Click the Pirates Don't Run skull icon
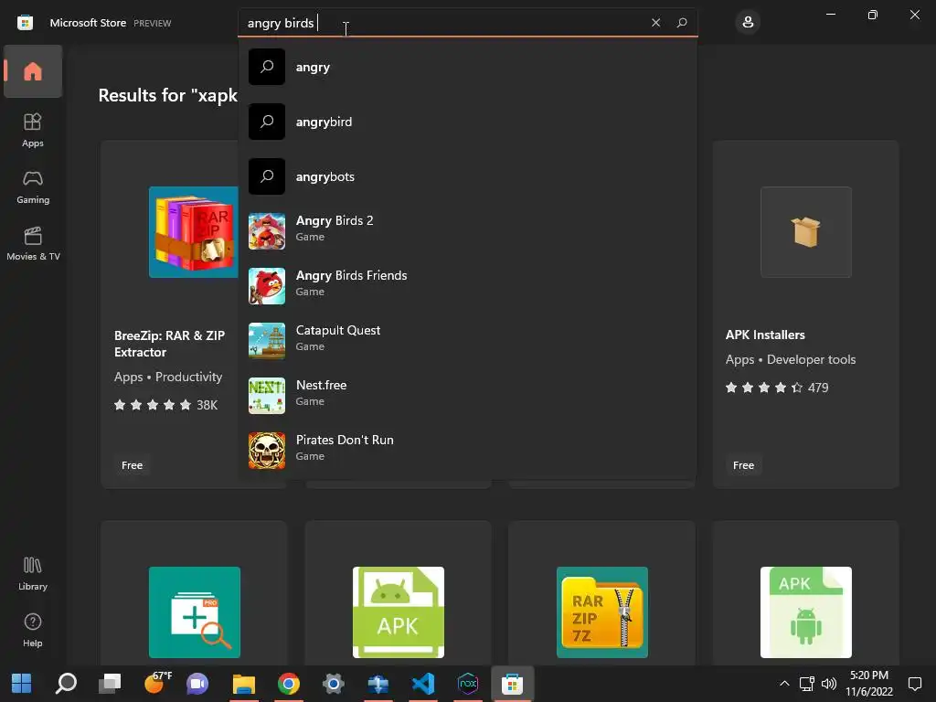The height and width of the screenshot is (702, 936). coord(267,451)
